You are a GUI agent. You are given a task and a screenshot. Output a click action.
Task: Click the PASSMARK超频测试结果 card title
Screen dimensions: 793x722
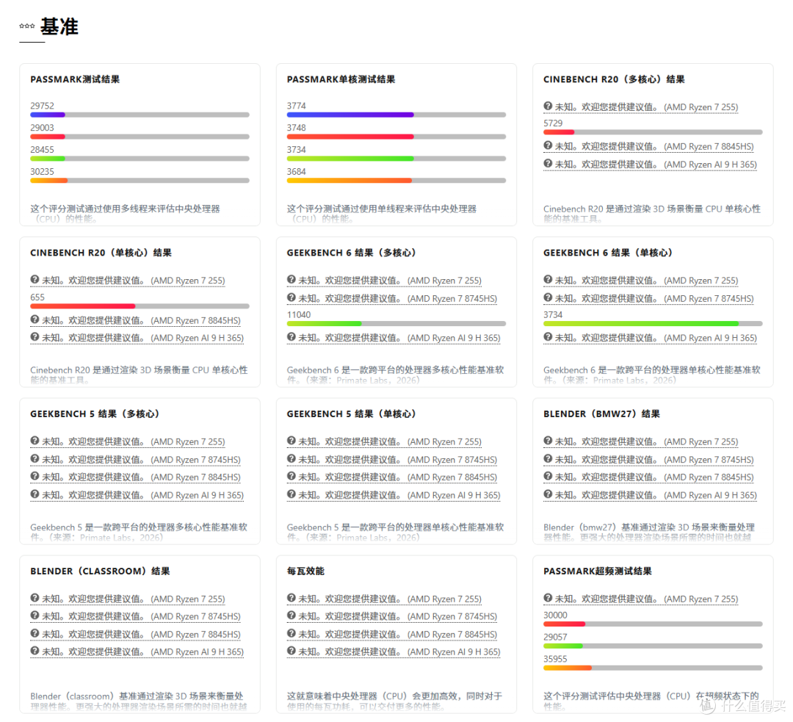(598, 571)
